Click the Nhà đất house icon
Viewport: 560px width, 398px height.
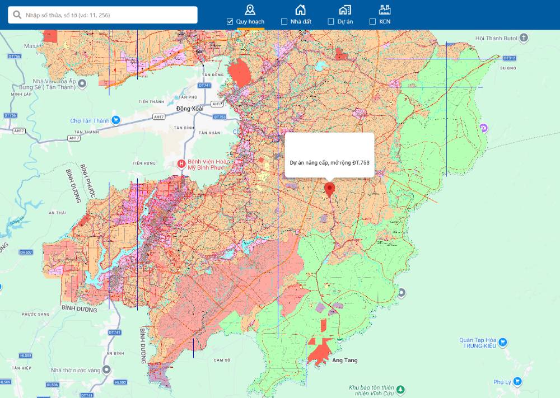click(301, 10)
